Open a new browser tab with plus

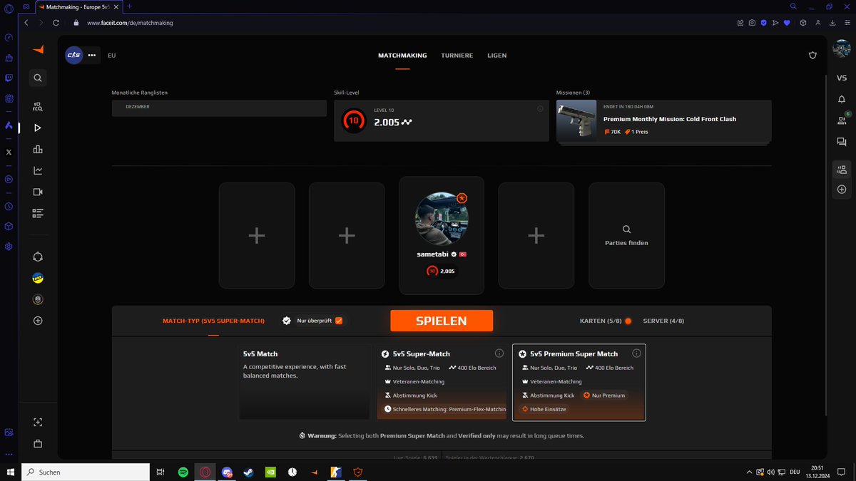(x=129, y=6)
